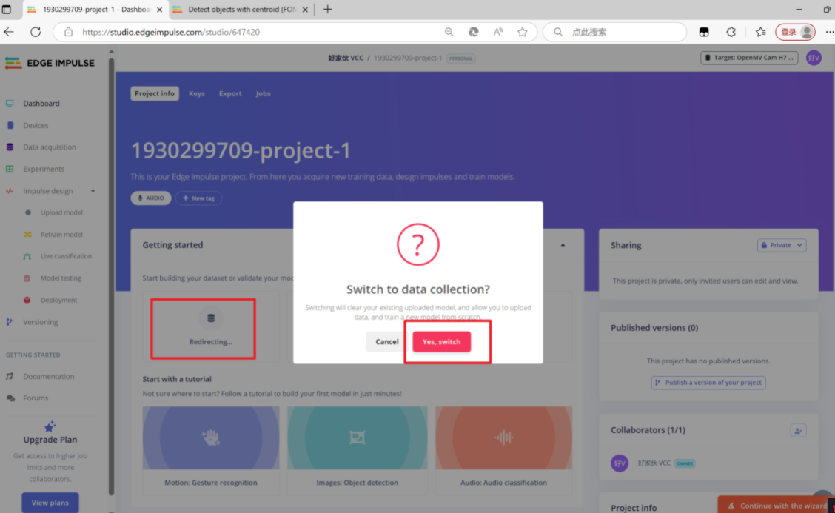This screenshot has width=835, height=513.
Task: Open the browser favorites list icon
Action: [760, 32]
